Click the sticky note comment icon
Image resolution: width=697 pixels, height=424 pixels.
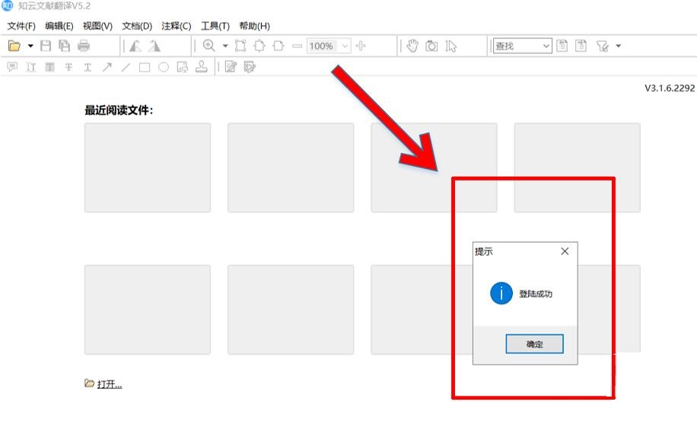pos(12,67)
